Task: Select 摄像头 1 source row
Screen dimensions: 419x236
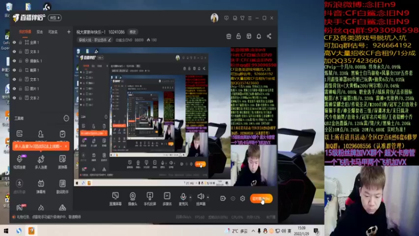Action: pos(41,61)
